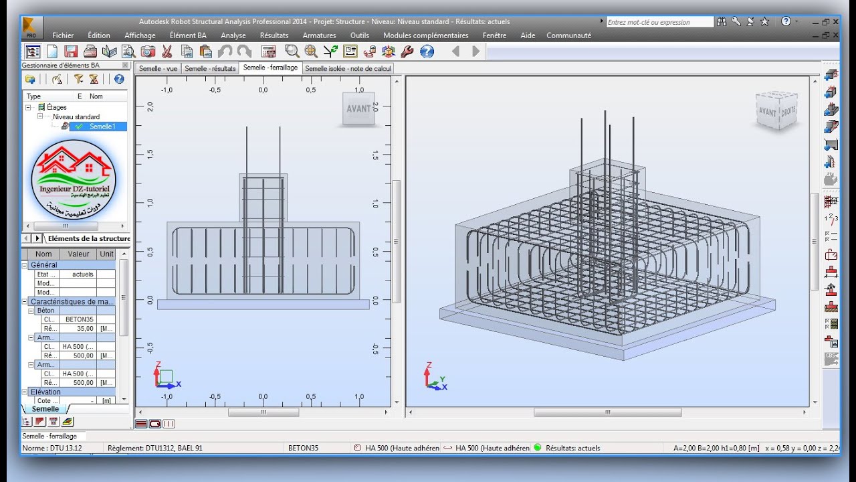856x482 pixels.
Task: Click the layout manager icon at toolbar start
Action: pyautogui.click(x=33, y=52)
